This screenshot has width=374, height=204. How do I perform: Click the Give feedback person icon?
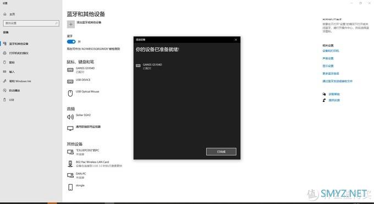[x=324, y=100]
